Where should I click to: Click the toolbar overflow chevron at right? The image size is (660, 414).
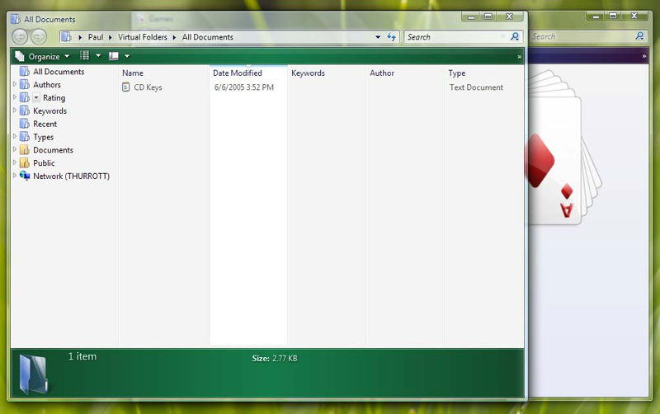[519, 57]
